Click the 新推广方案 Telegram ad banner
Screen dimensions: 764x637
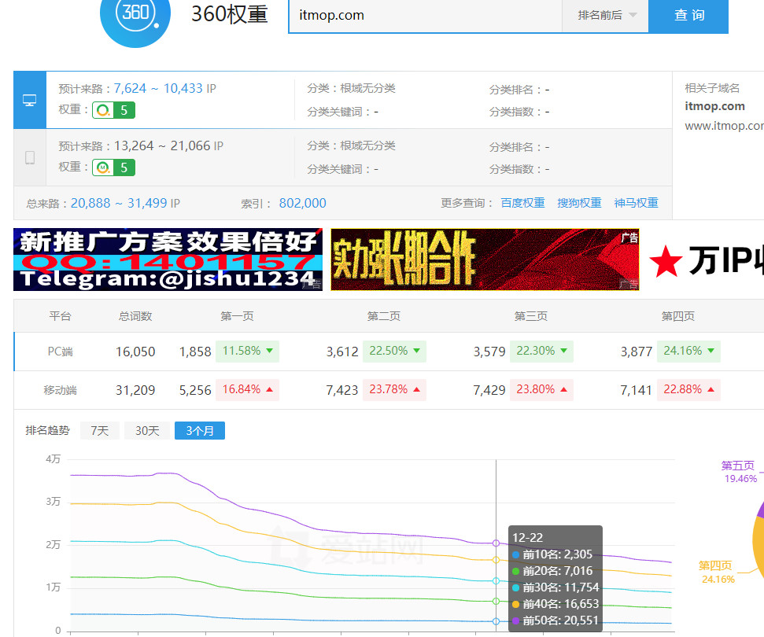(x=168, y=260)
